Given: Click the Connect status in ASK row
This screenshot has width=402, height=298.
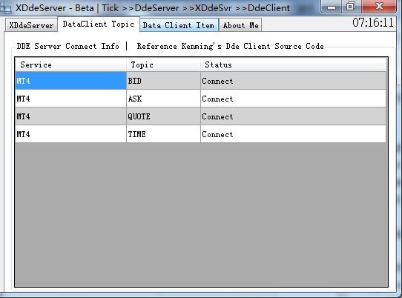Looking at the screenshot, I should point(293,99).
